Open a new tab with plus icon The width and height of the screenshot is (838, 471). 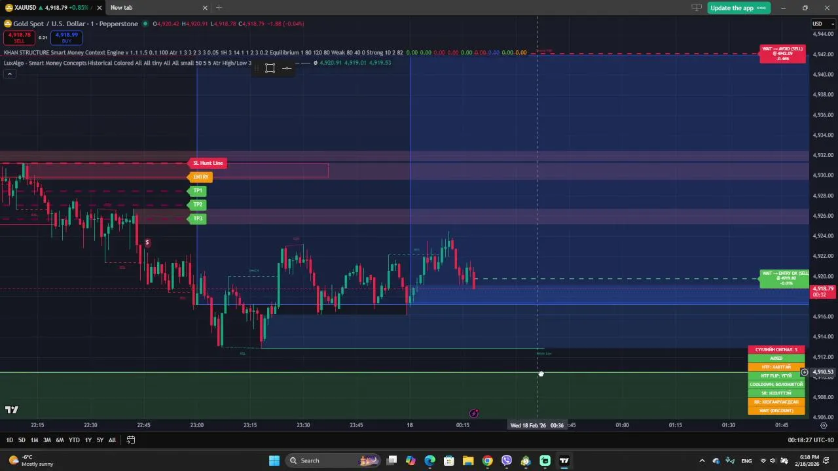pos(219,8)
